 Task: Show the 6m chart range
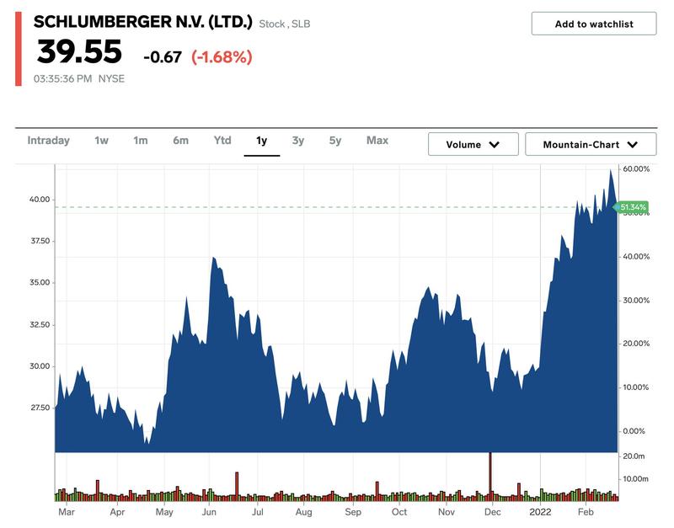tap(180, 141)
